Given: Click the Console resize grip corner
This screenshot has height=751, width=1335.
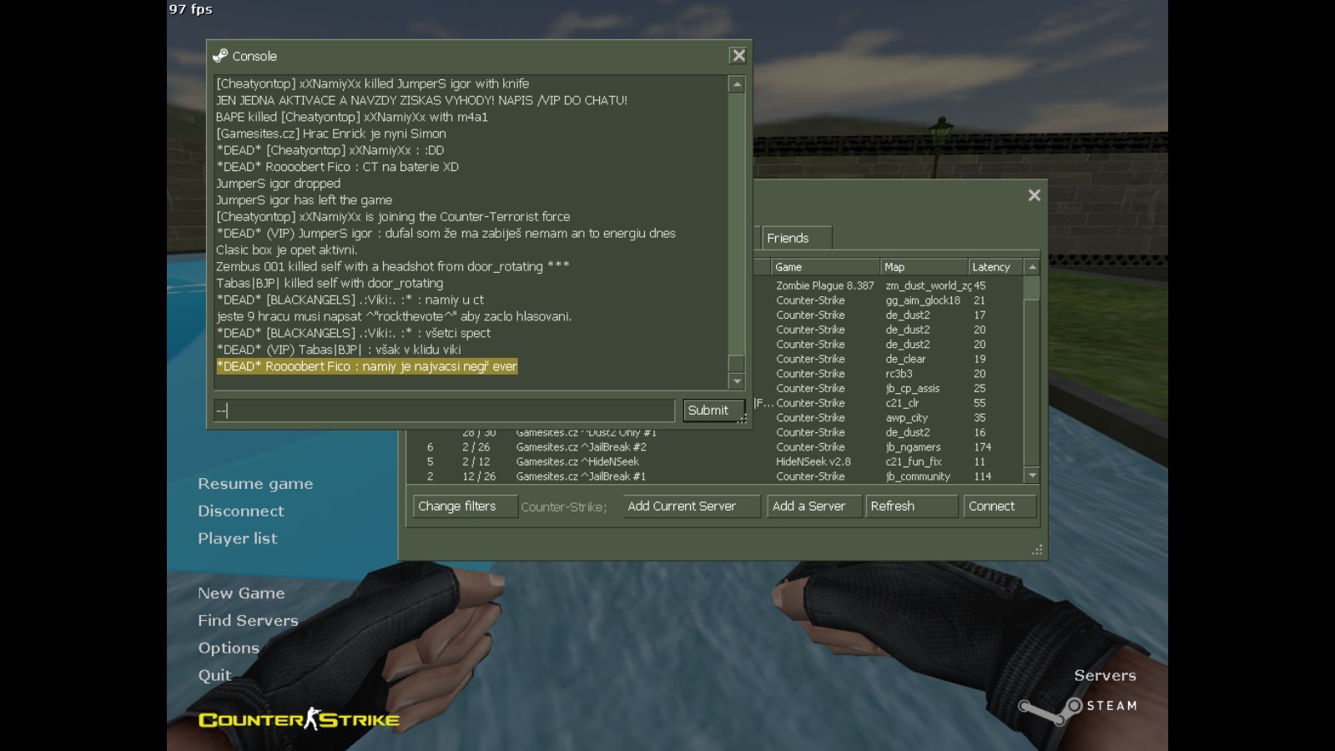Looking at the screenshot, I should coord(741,419).
